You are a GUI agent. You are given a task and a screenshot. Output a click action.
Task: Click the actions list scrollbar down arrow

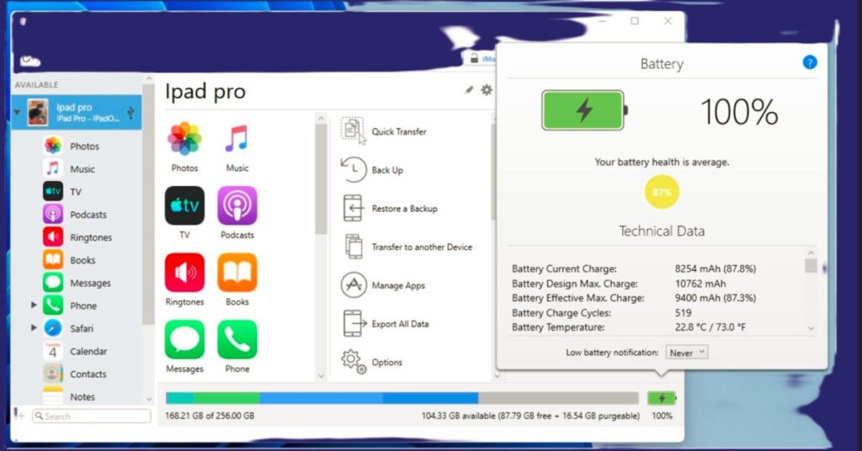click(497, 376)
